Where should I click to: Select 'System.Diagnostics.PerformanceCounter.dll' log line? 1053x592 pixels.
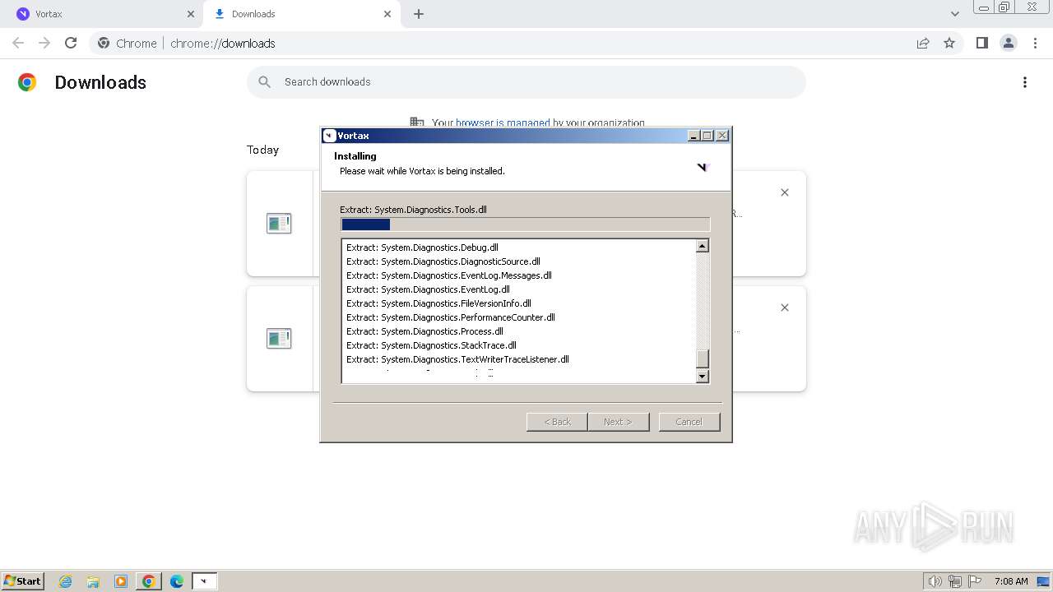tap(451, 317)
